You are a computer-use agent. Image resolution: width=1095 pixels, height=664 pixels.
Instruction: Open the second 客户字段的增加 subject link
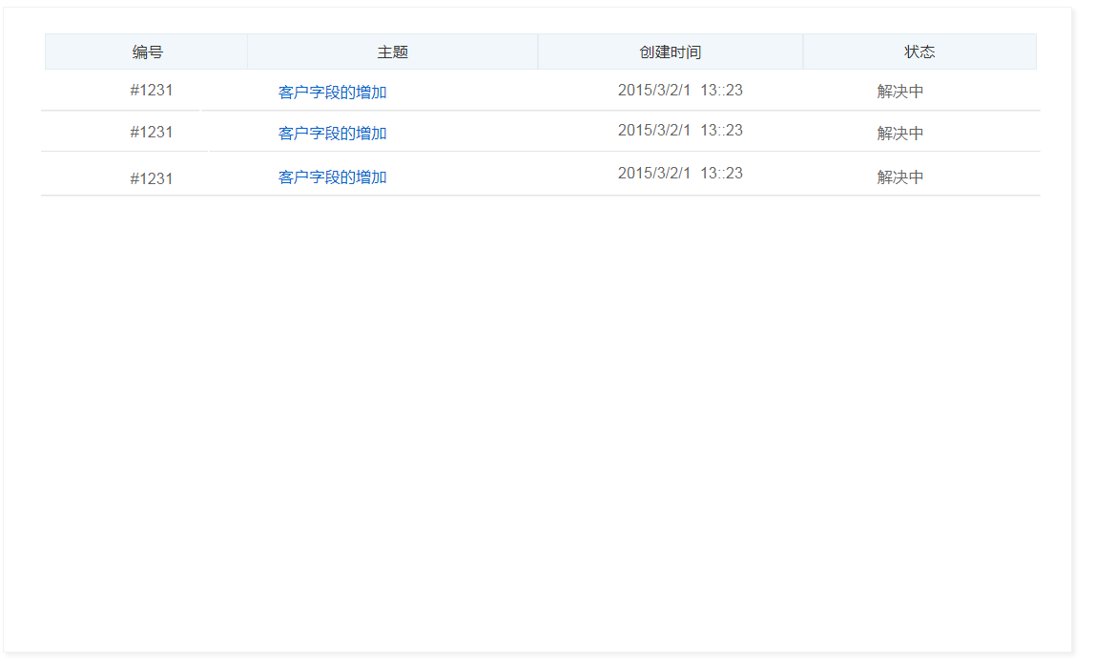(330, 133)
